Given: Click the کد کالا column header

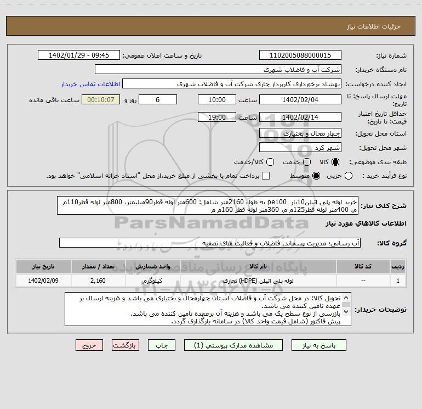Looking at the screenshot, I should coord(363,266).
